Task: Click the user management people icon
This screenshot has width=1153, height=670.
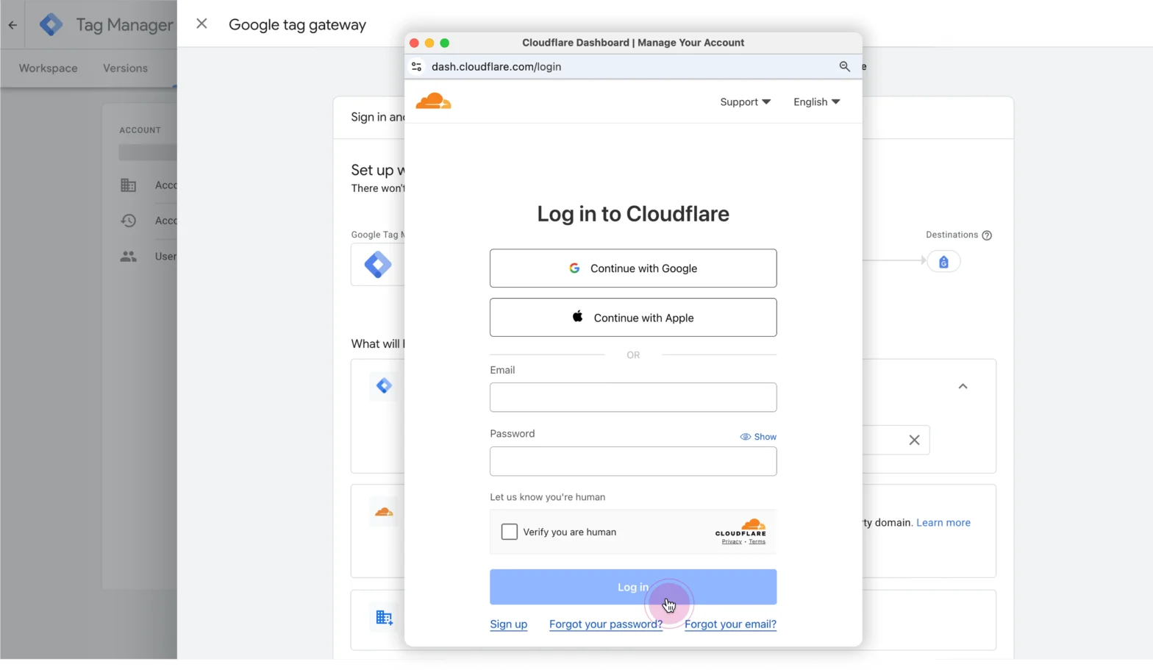Action: pos(129,257)
